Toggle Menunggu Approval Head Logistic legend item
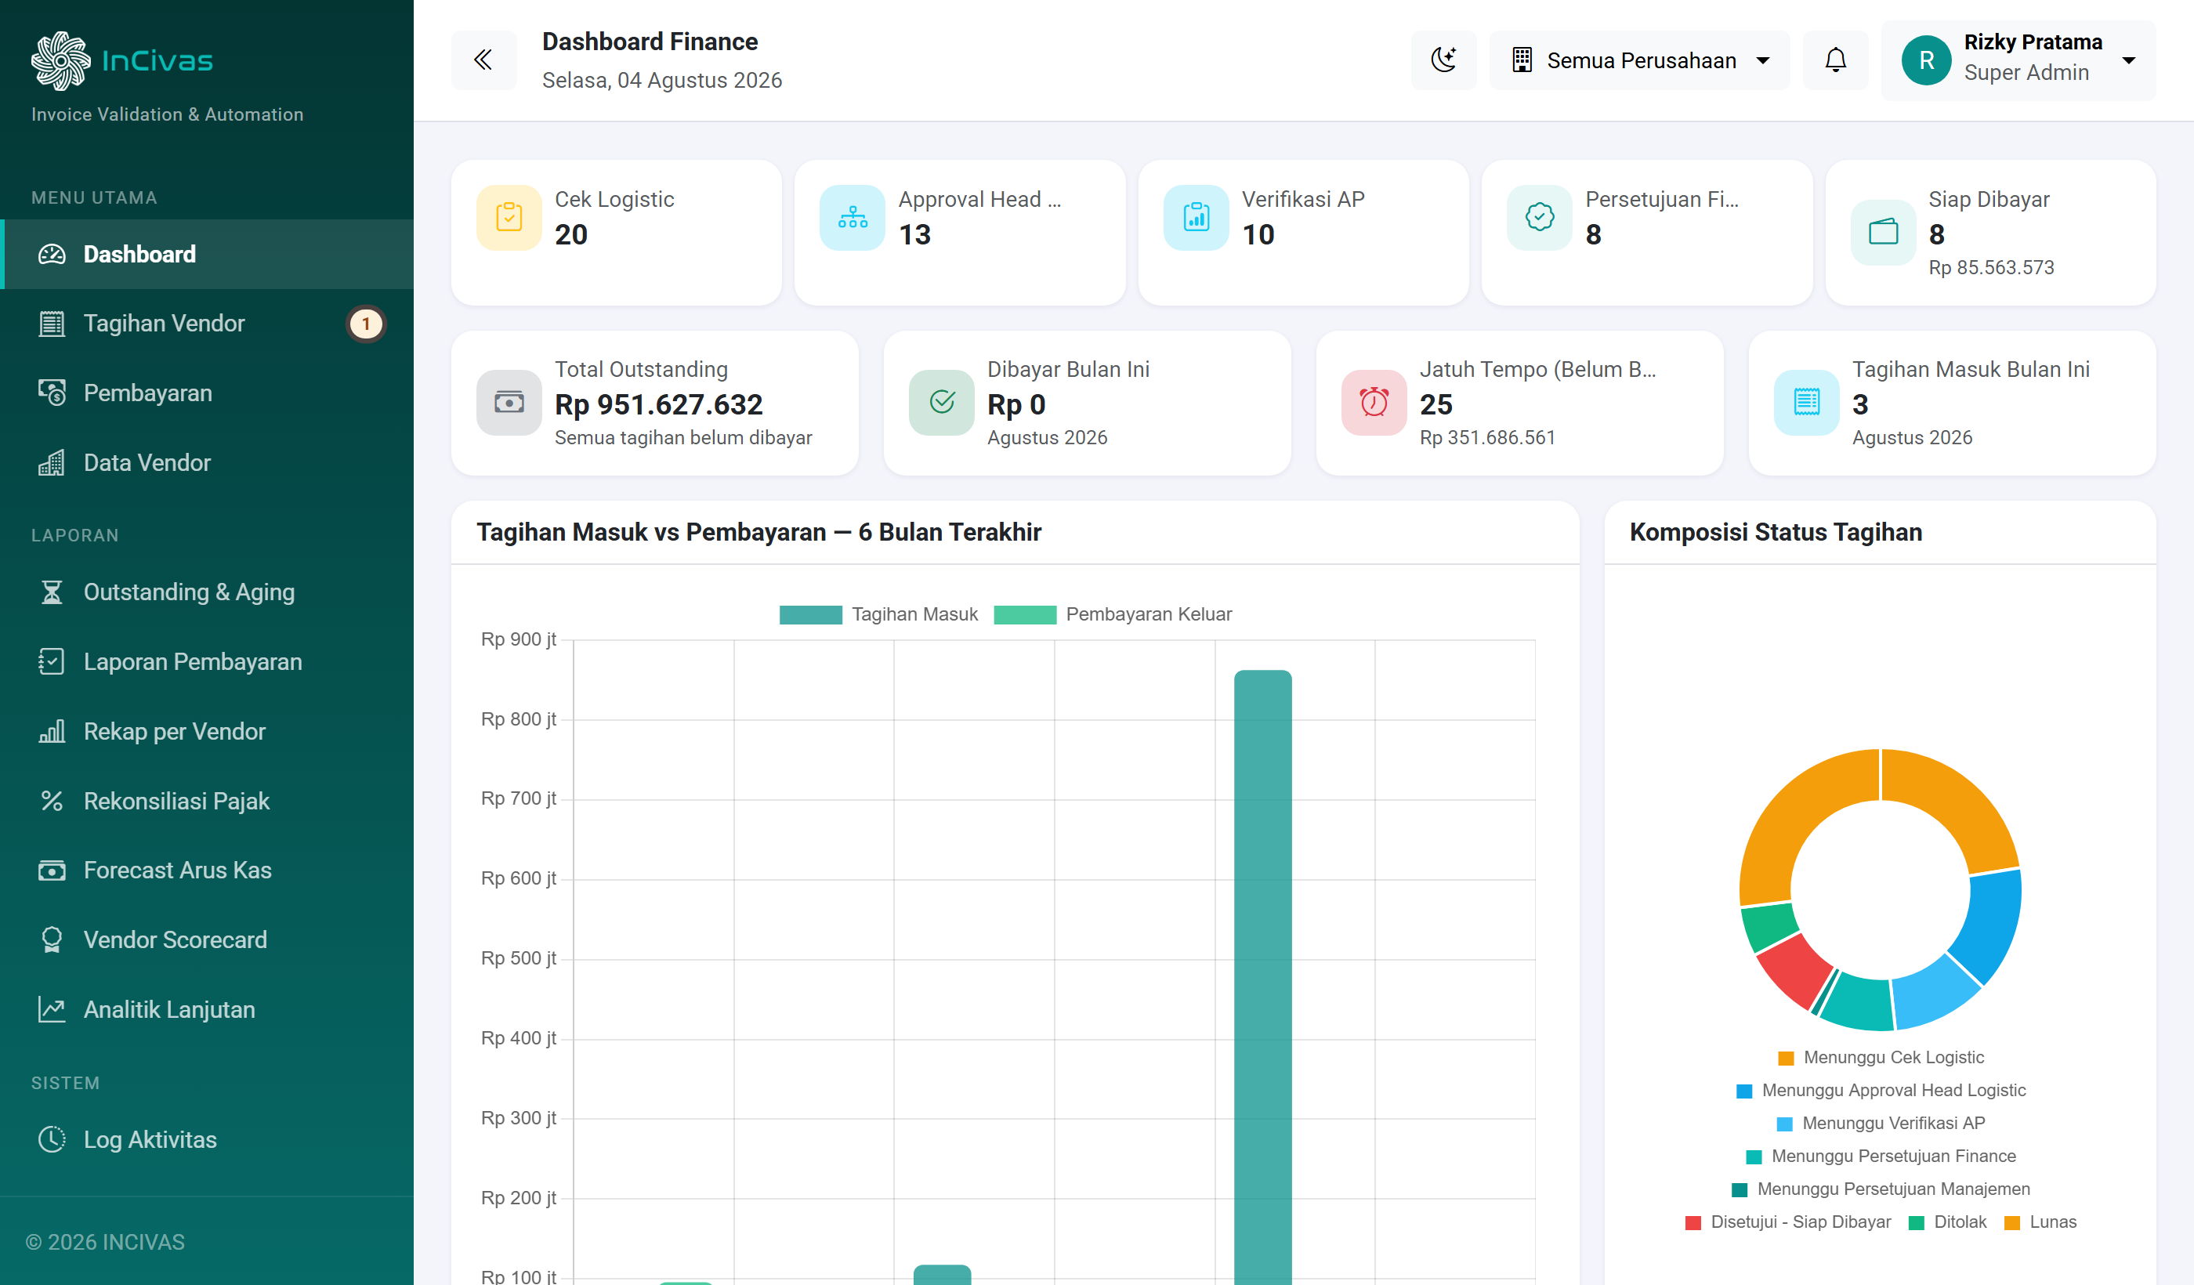Viewport: 2194px width, 1285px height. 1881,1091
